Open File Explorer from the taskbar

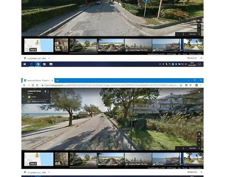51,64
